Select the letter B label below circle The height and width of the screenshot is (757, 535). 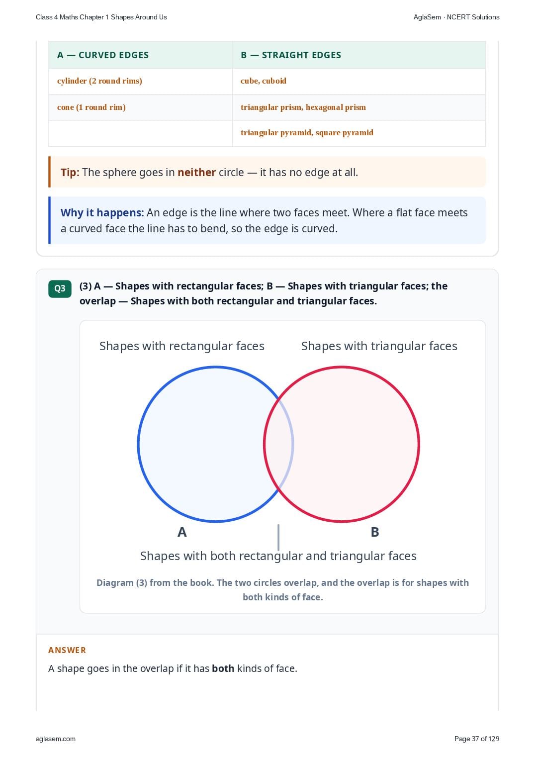click(375, 532)
